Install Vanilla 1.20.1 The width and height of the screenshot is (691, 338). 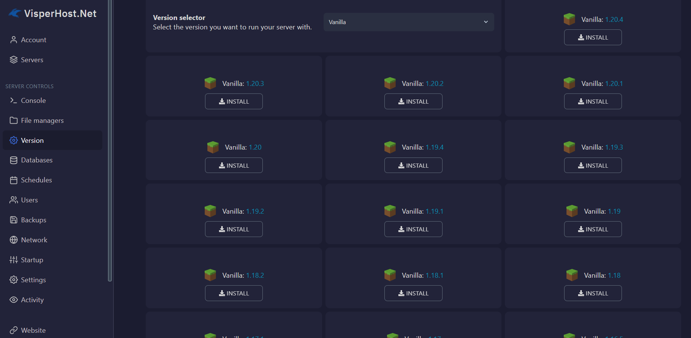click(593, 101)
